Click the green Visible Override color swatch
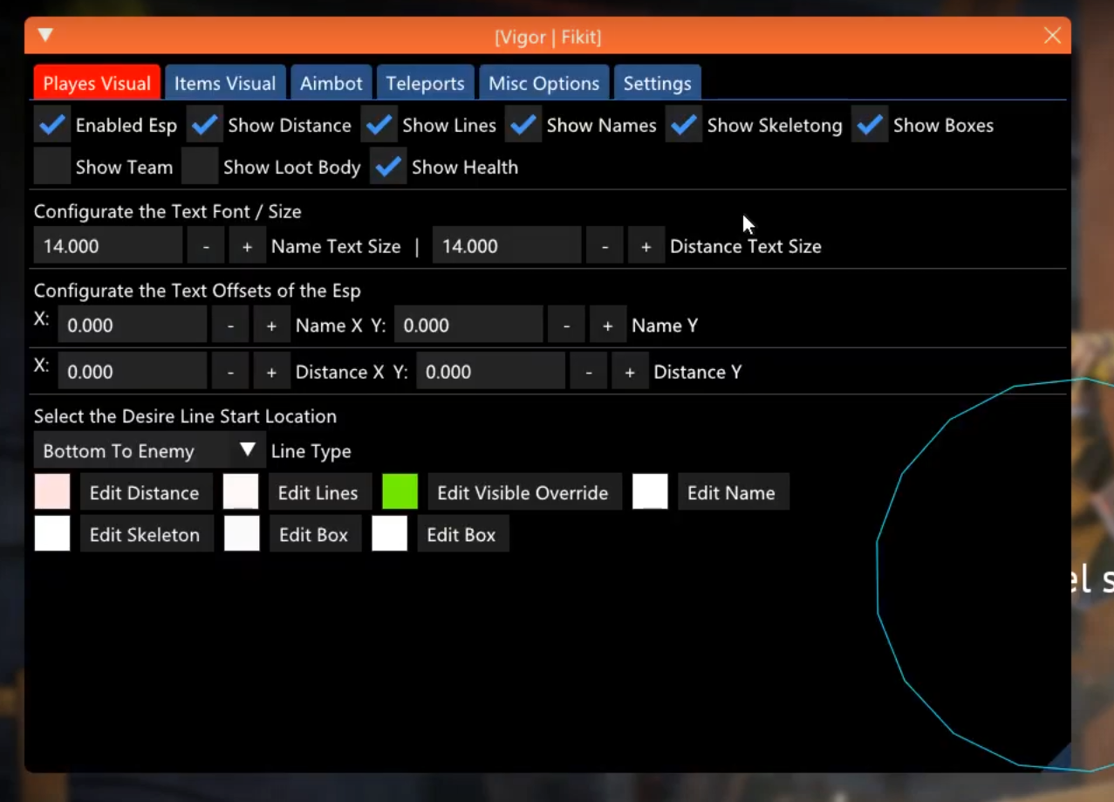Screen dimensions: 1114x802 (x=400, y=492)
